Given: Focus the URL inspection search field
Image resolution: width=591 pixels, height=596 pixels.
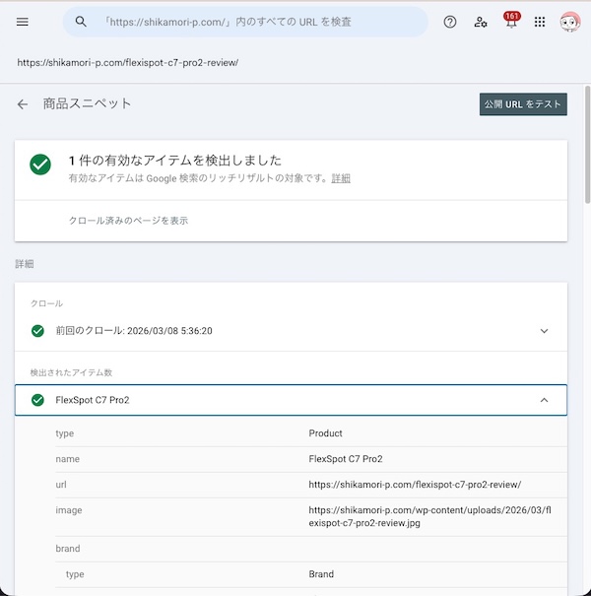Looking at the screenshot, I should (245, 22).
